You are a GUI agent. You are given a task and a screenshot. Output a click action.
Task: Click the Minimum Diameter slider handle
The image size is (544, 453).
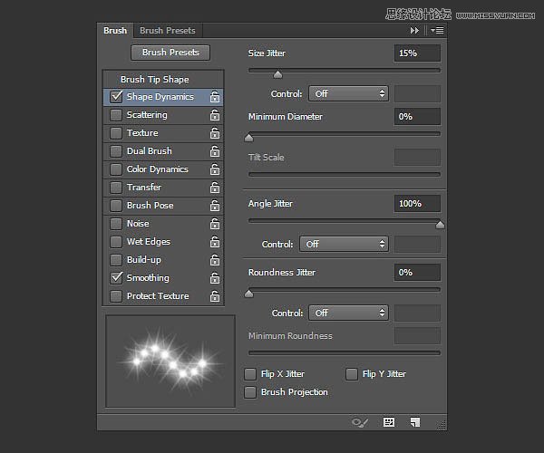click(x=248, y=138)
